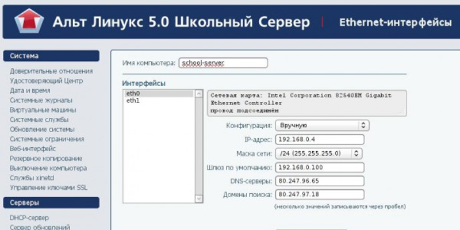The image size is (460, 230).
Task: Click the Имя компьютера field school-server
Action: tap(223, 63)
